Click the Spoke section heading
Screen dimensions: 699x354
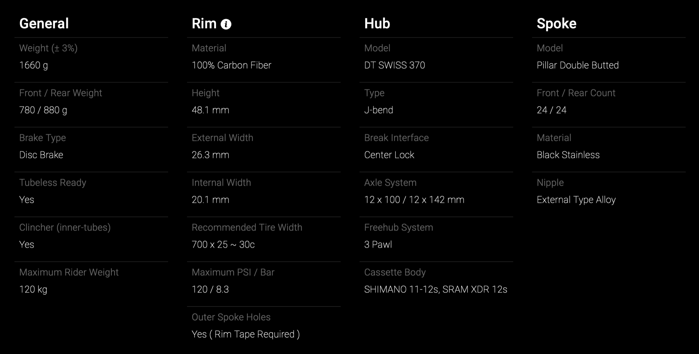[x=556, y=23]
